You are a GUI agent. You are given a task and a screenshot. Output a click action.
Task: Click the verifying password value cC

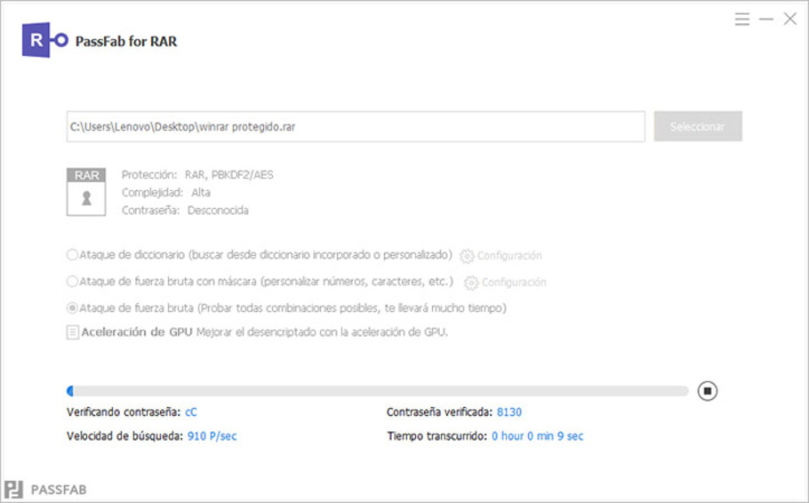click(191, 412)
